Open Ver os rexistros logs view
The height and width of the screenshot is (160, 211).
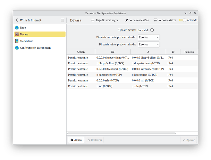pos(165,20)
